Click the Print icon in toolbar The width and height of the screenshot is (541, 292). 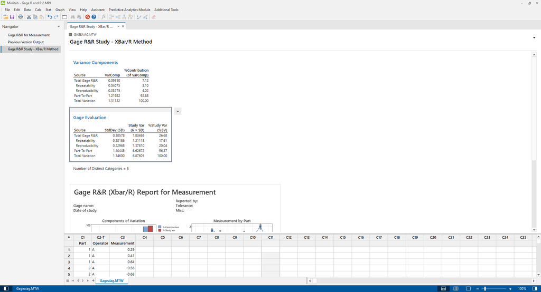click(x=20, y=17)
